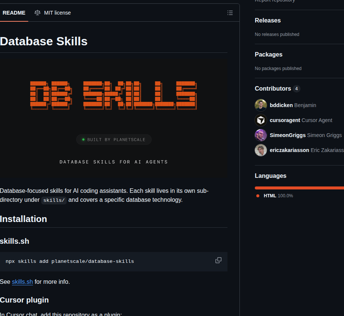Open the Releases section heading
The width and height of the screenshot is (344, 316).
[268, 20]
